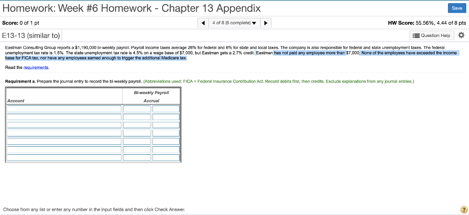
Task: Click fourth row credit amount field
Action: (166, 133)
